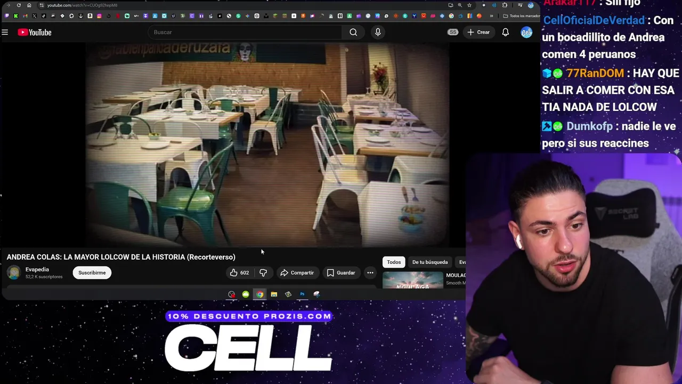682x384 pixels.
Task: Open YouTube notifications bell
Action: tap(505, 32)
